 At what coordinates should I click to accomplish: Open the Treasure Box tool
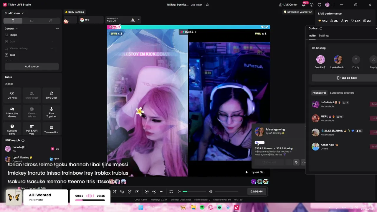click(51, 129)
